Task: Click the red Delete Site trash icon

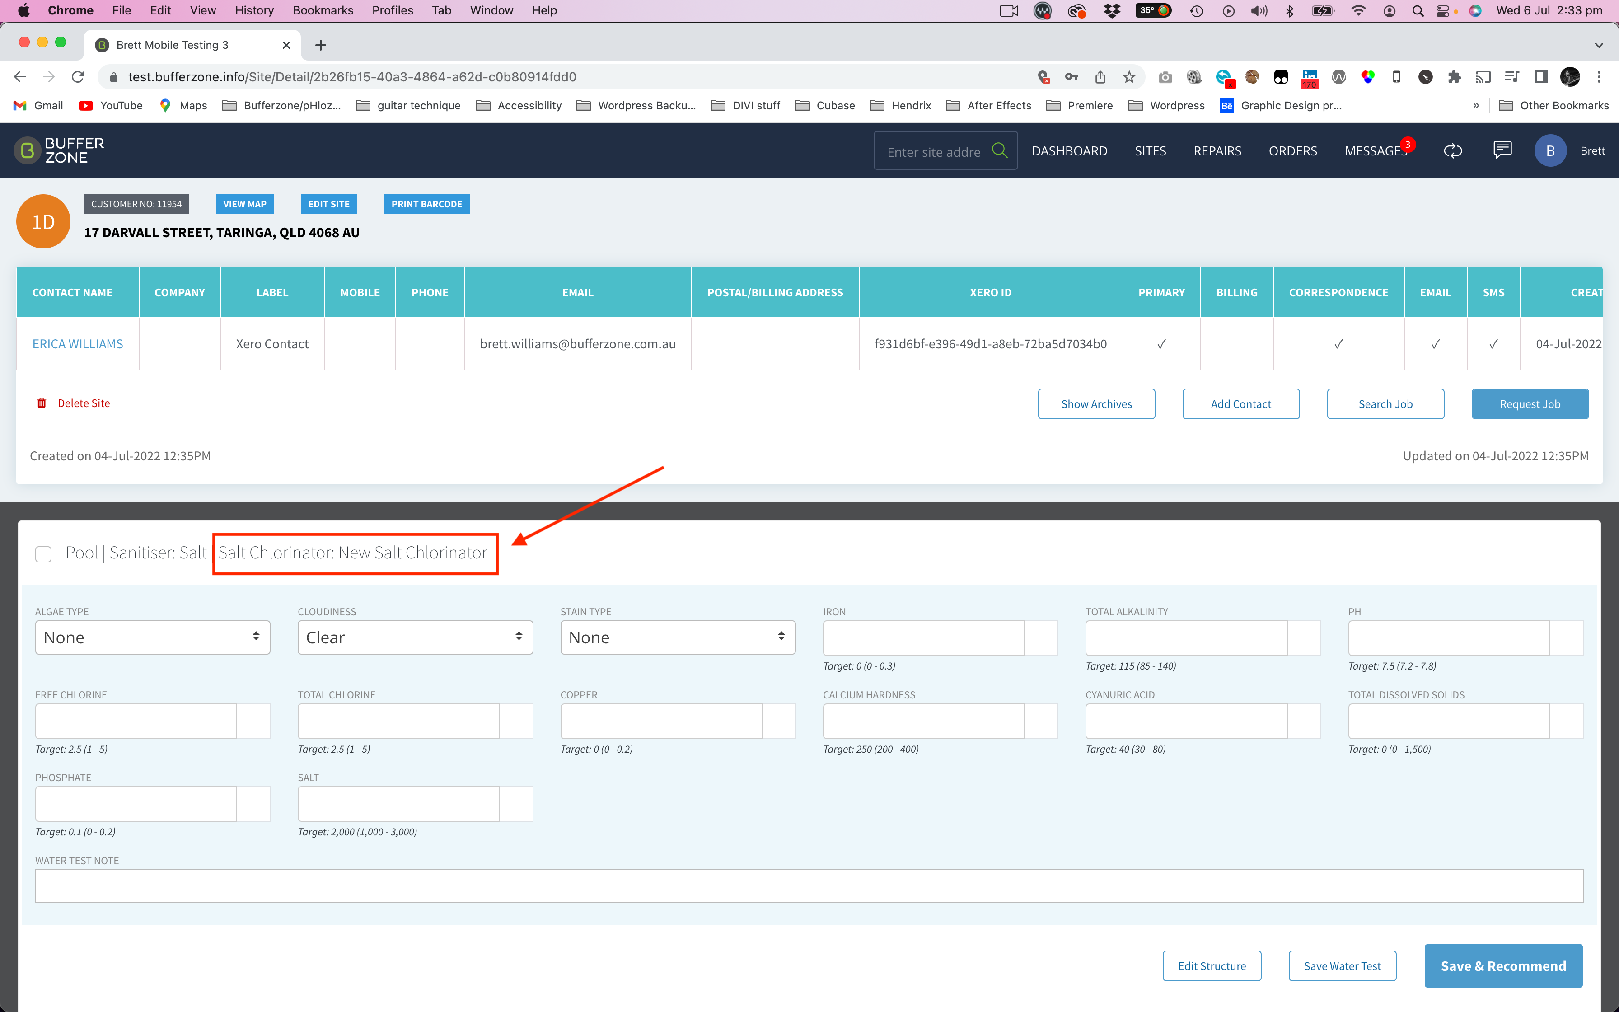Action: [42, 403]
